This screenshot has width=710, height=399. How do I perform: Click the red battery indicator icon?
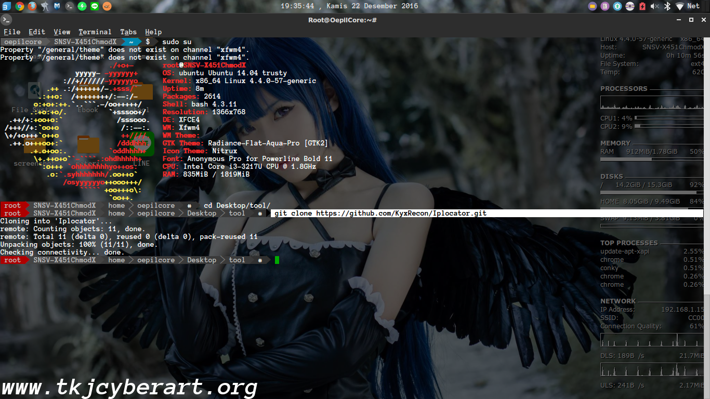(x=642, y=6)
